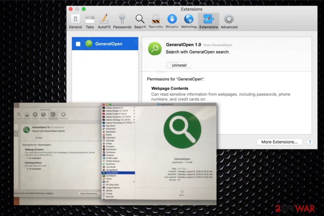
Task: Select Dashboard in the Applications list
Action: 119,149
